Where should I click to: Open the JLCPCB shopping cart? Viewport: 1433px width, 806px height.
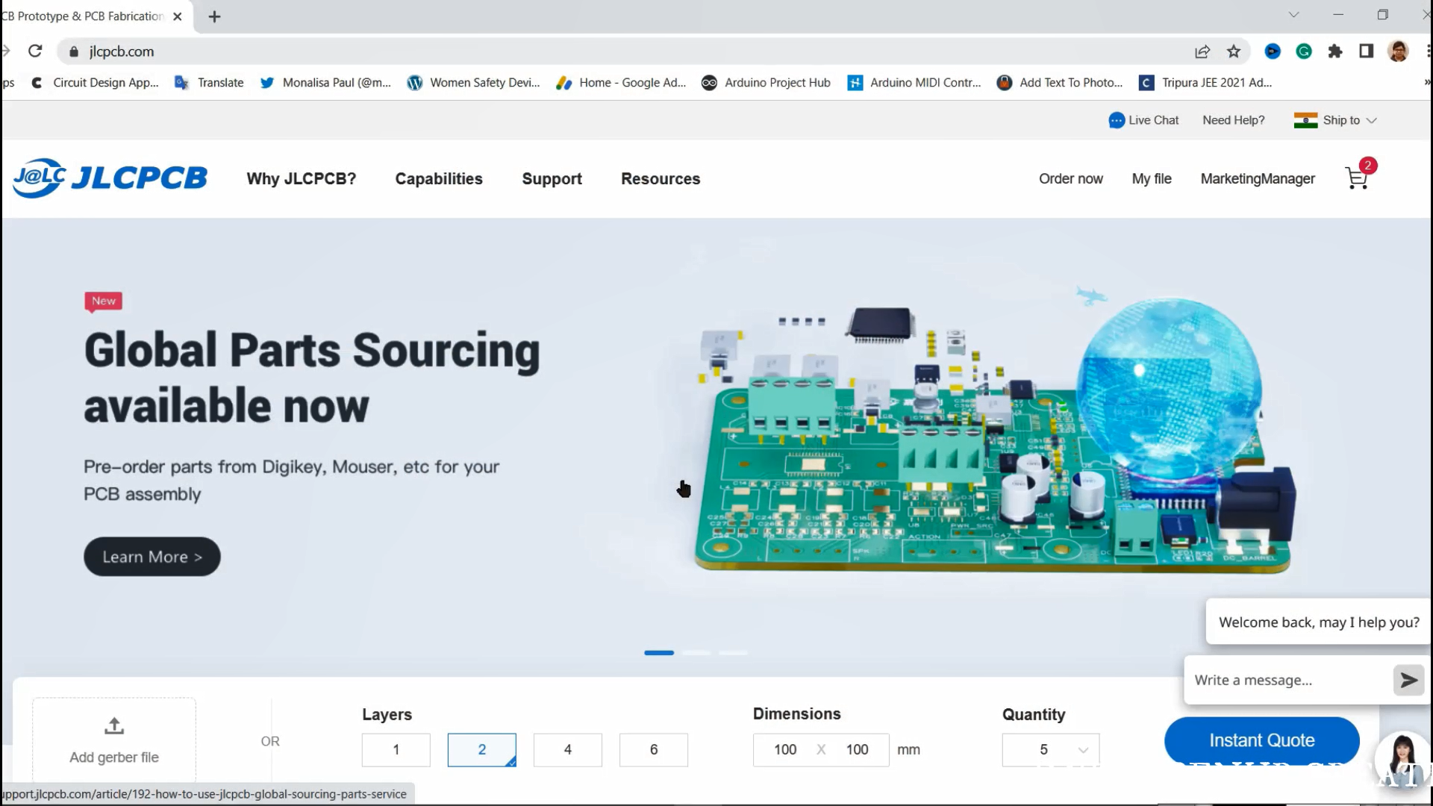(1356, 178)
